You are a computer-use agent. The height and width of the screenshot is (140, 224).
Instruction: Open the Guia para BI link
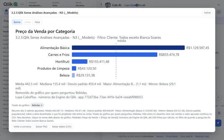(x=186, y=137)
